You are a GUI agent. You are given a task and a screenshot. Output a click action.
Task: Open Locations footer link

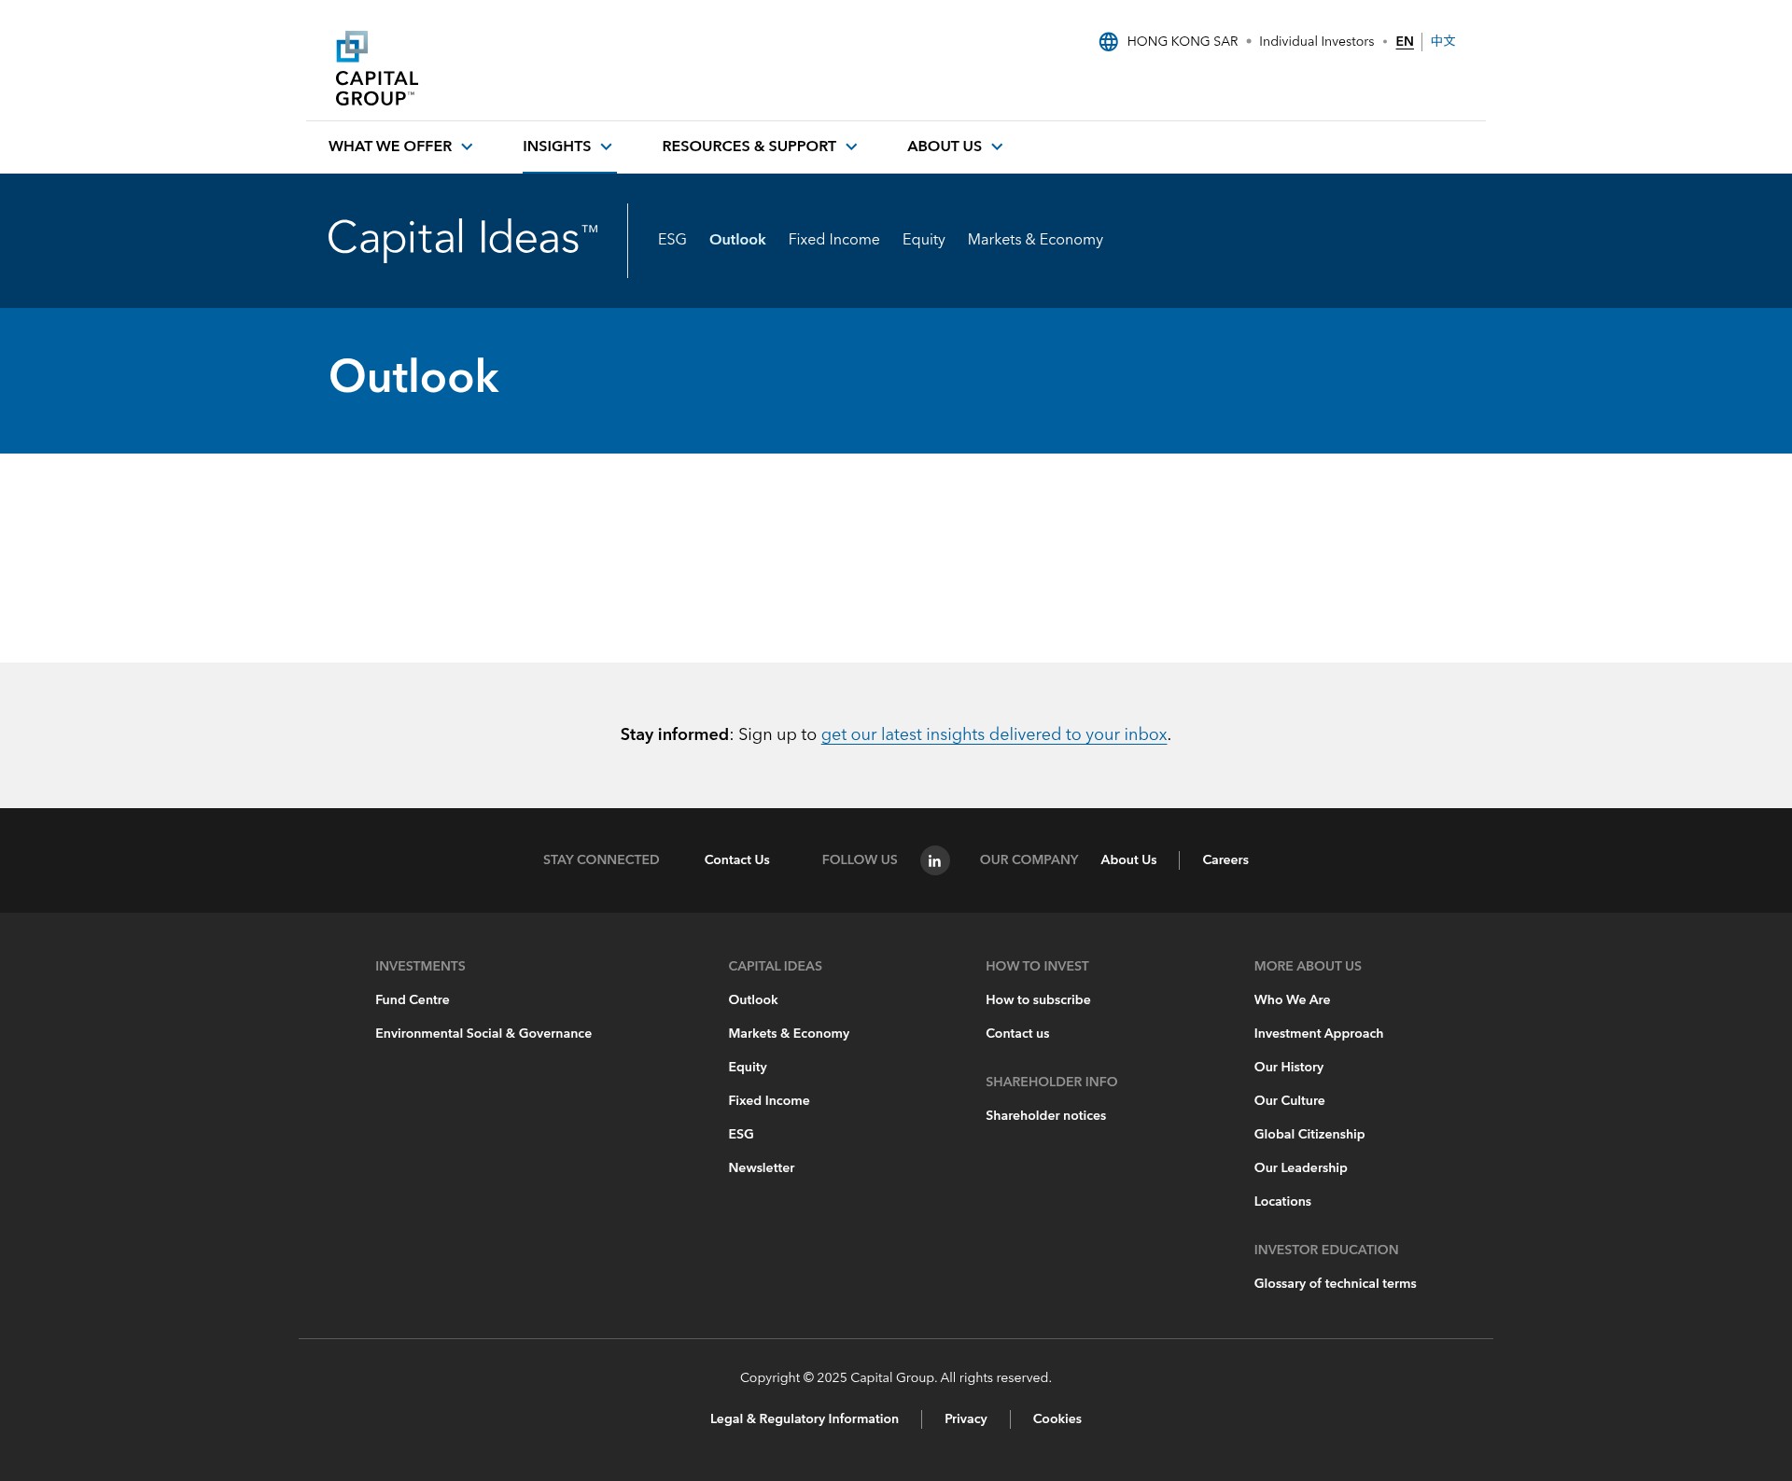1281,1201
